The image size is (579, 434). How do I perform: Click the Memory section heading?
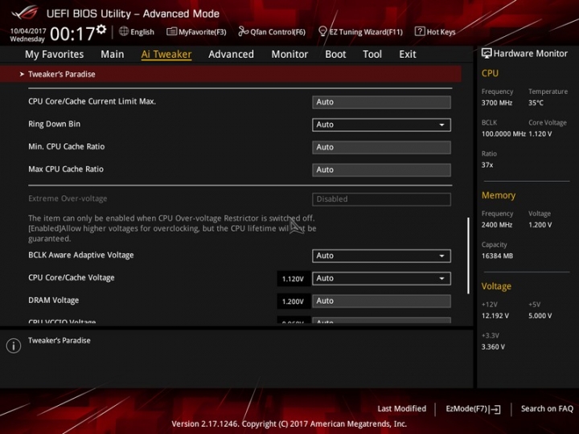498,195
